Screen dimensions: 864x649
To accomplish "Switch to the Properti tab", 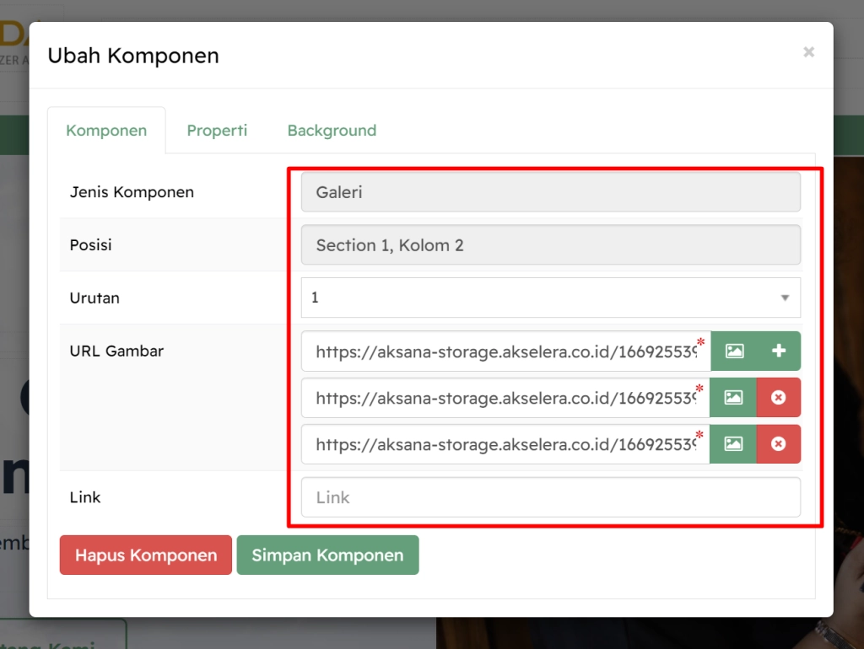I will (217, 131).
